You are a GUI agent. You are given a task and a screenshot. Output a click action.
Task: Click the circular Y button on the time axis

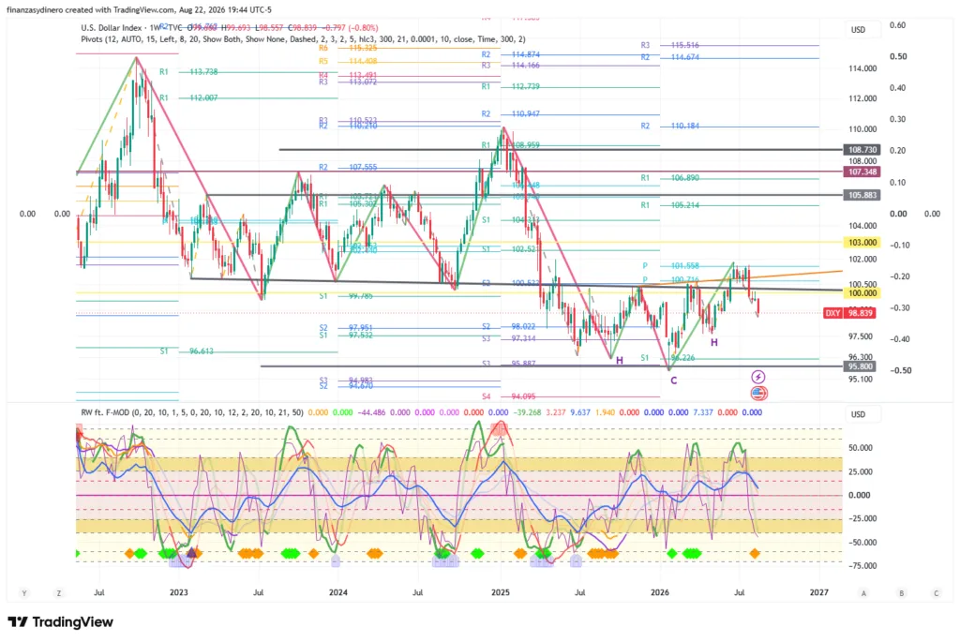tap(24, 592)
